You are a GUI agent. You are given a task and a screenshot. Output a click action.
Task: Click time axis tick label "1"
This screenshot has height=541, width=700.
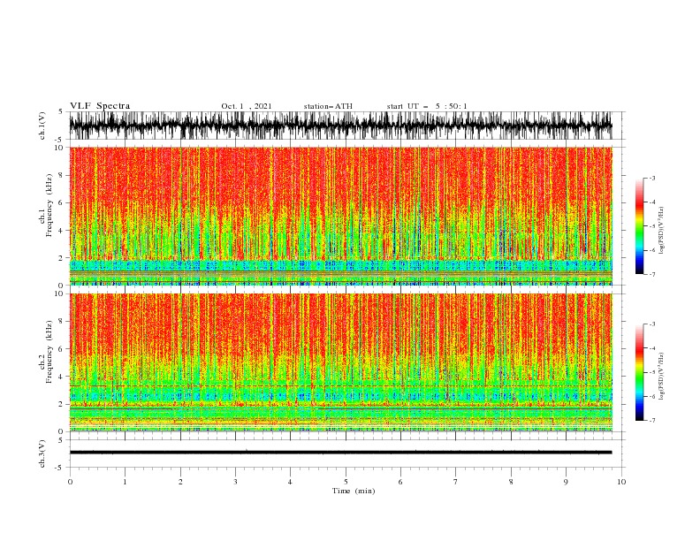point(125,482)
